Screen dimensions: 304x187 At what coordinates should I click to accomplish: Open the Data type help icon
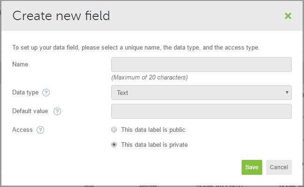[x=46, y=93]
